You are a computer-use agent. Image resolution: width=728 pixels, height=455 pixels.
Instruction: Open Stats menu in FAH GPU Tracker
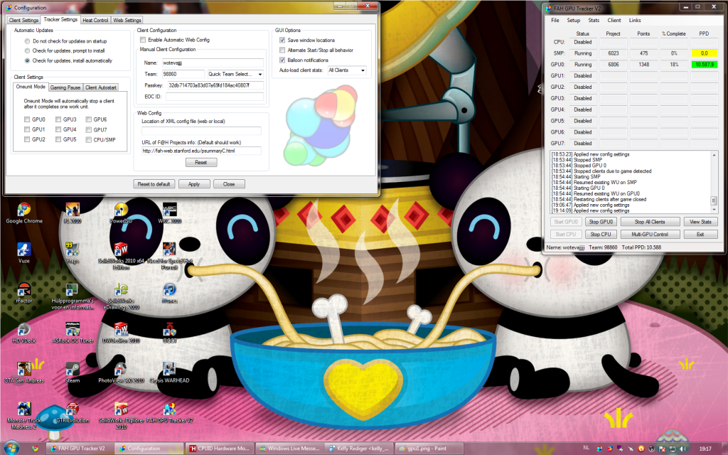pyautogui.click(x=594, y=21)
